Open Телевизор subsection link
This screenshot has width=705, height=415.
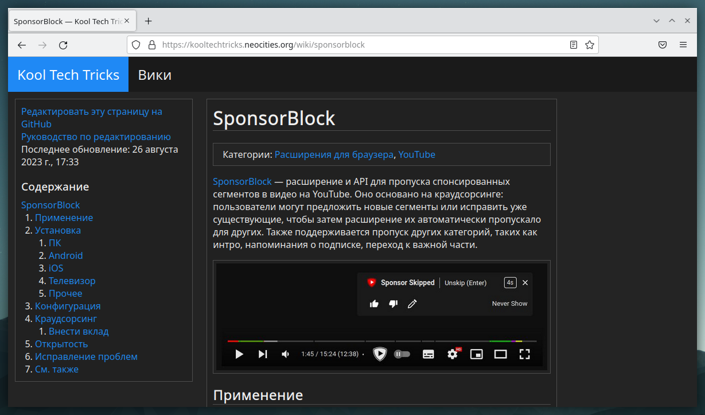coord(72,281)
